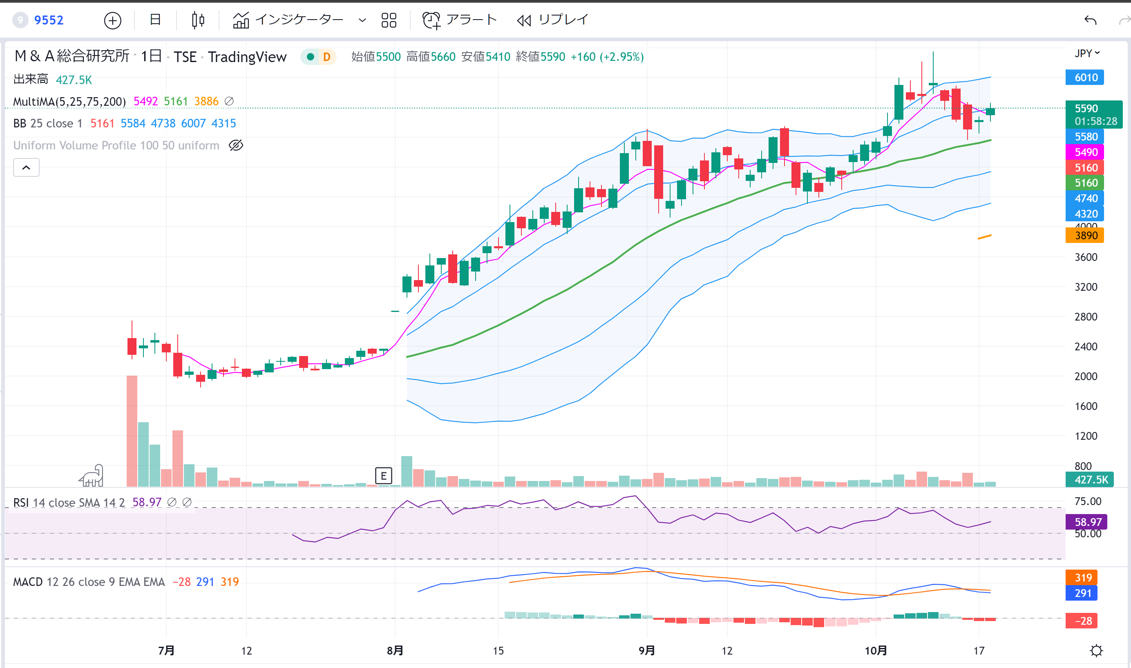Click first null icon beside RSI value
This screenshot has height=668, width=1131.
172,502
